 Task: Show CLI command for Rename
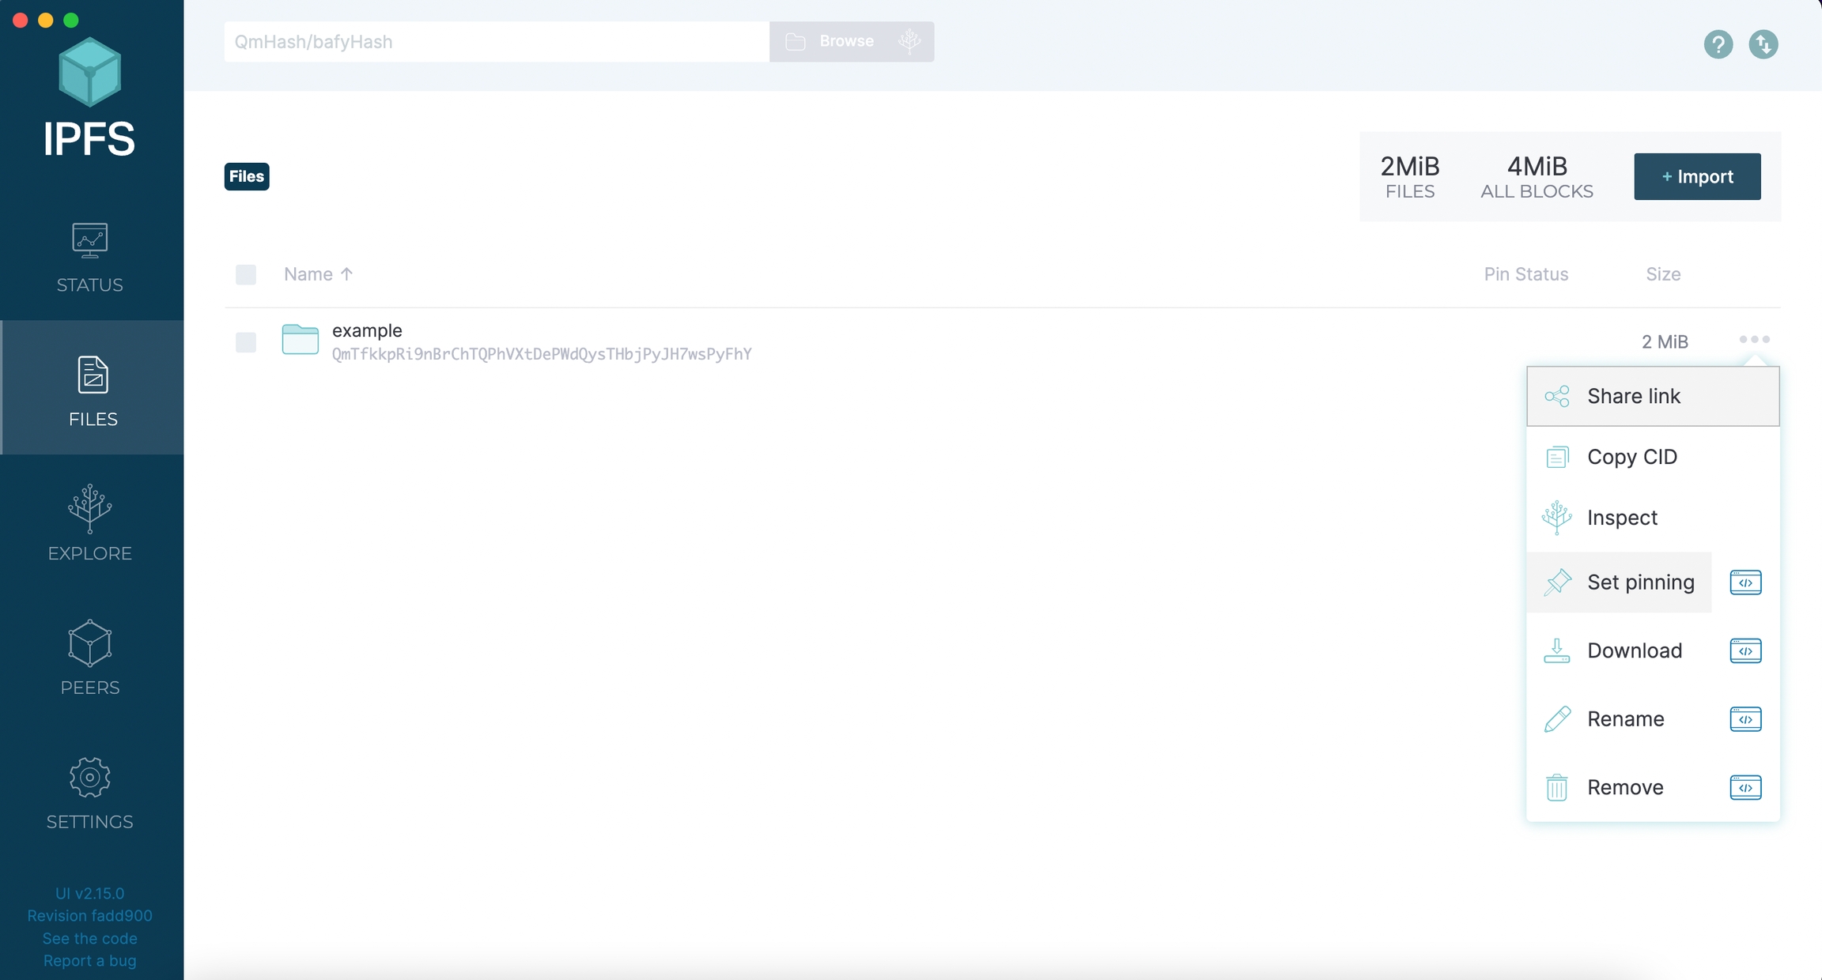point(1745,719)
